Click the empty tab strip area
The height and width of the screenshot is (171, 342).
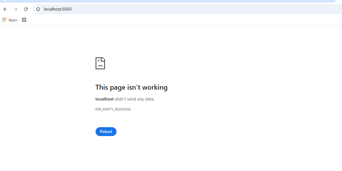(x=172, y=1)
